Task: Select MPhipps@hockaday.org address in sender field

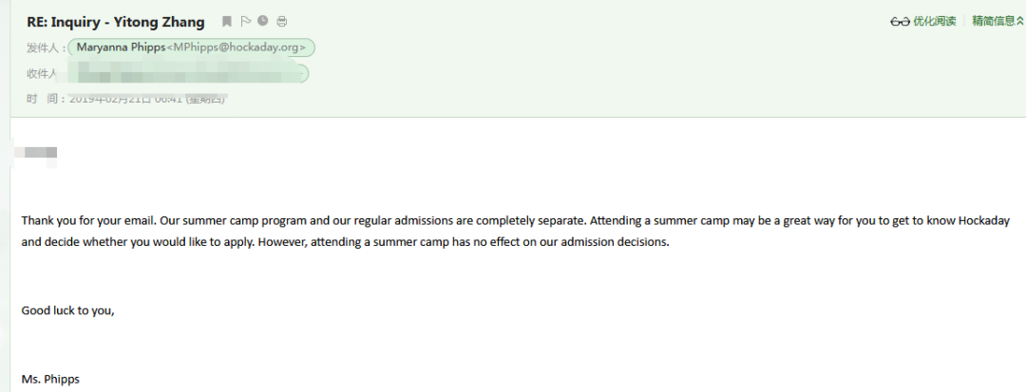Action: coord(237,47)
